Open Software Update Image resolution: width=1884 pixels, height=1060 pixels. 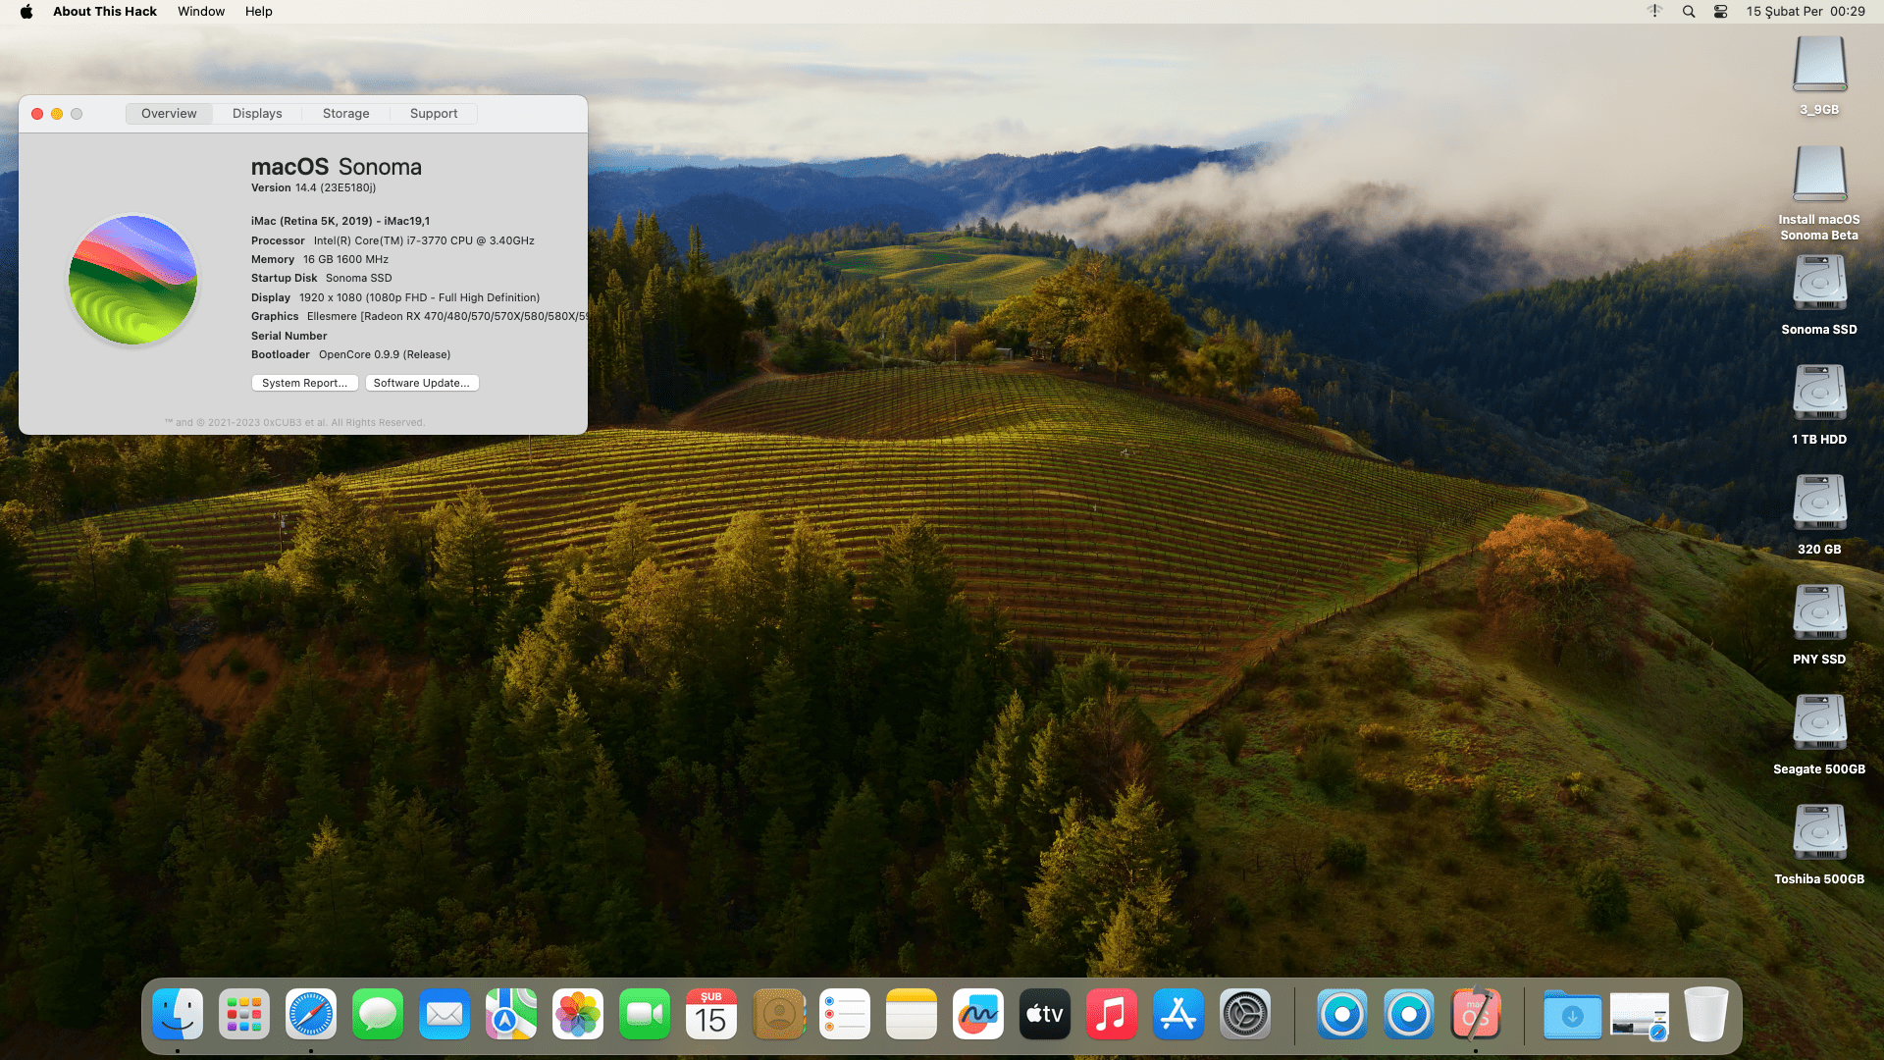coord(422,383)
